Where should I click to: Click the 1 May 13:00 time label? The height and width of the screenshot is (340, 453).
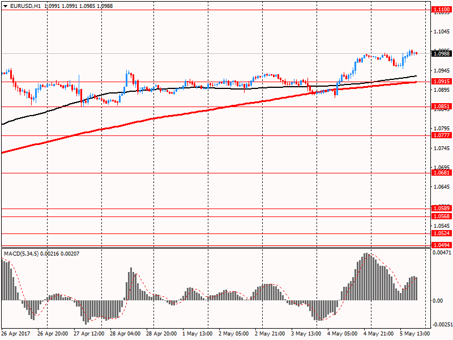197,334
